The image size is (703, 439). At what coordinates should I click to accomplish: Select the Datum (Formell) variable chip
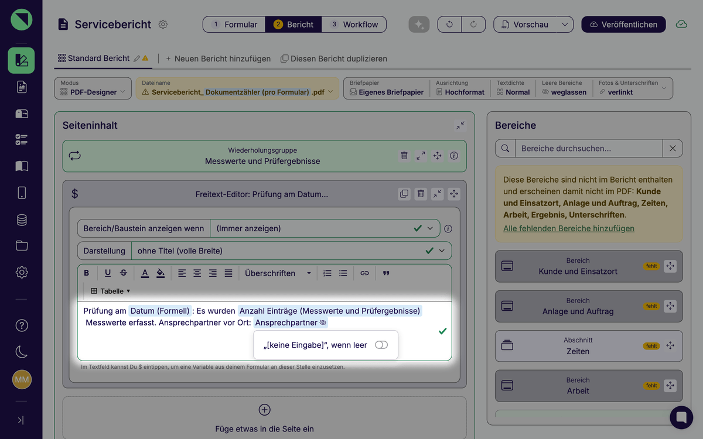pos(161,311)
